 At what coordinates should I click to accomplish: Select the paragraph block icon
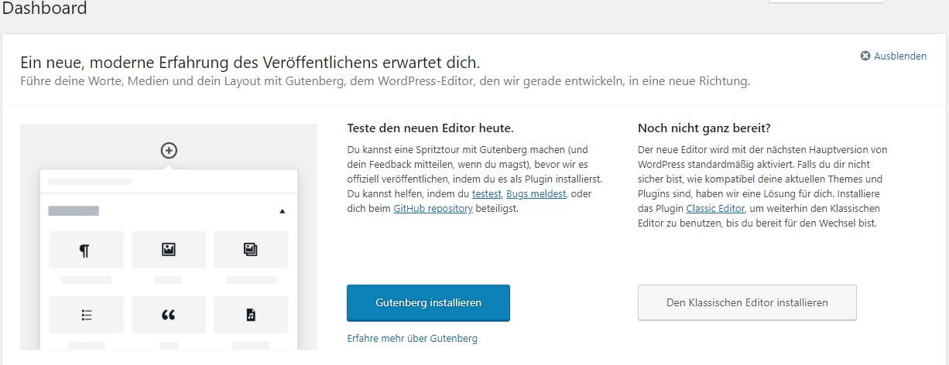85,249
